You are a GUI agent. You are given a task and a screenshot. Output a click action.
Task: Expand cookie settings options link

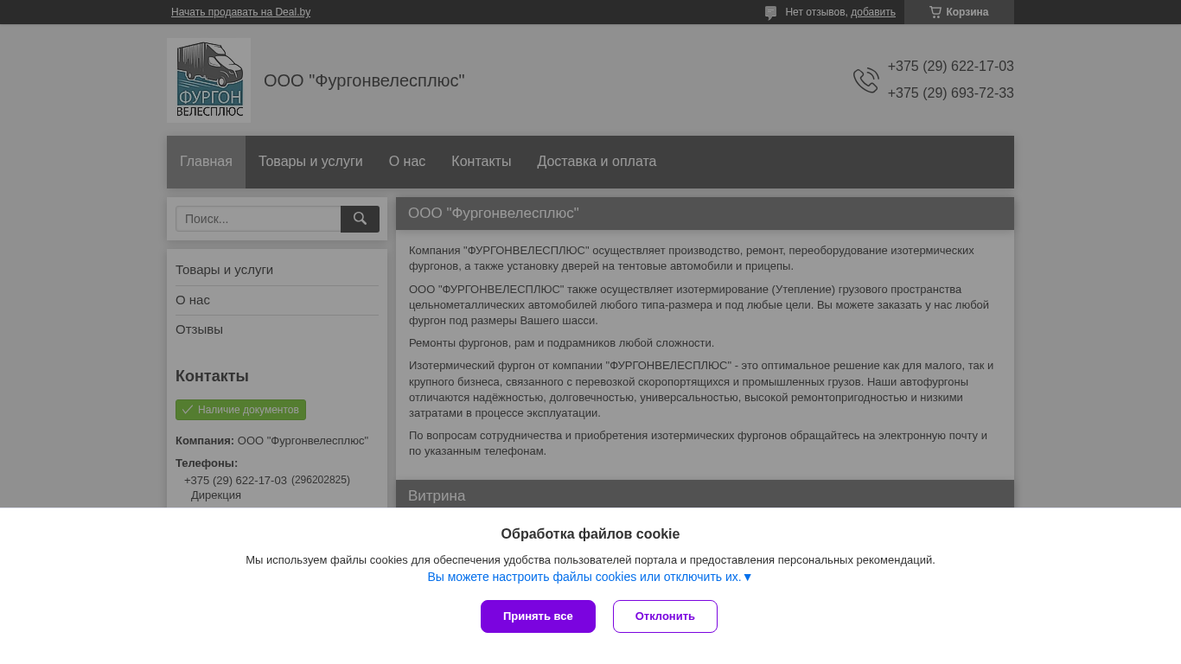(x=590, y=577)
